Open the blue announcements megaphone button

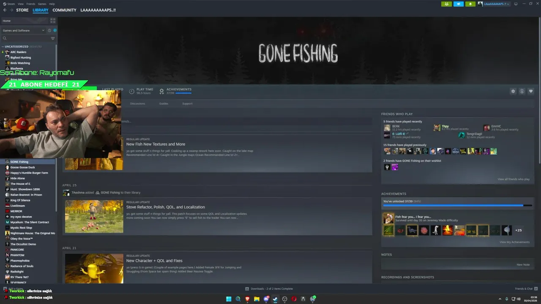[x=459, y=4]
